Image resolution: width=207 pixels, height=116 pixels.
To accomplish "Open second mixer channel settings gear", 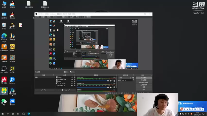I will click(114, 87).
